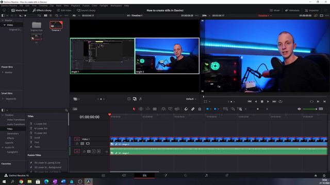This screenshot has width=330, height=185.
Task: Show multicam video only icon
Action: [x=129, y=99]
